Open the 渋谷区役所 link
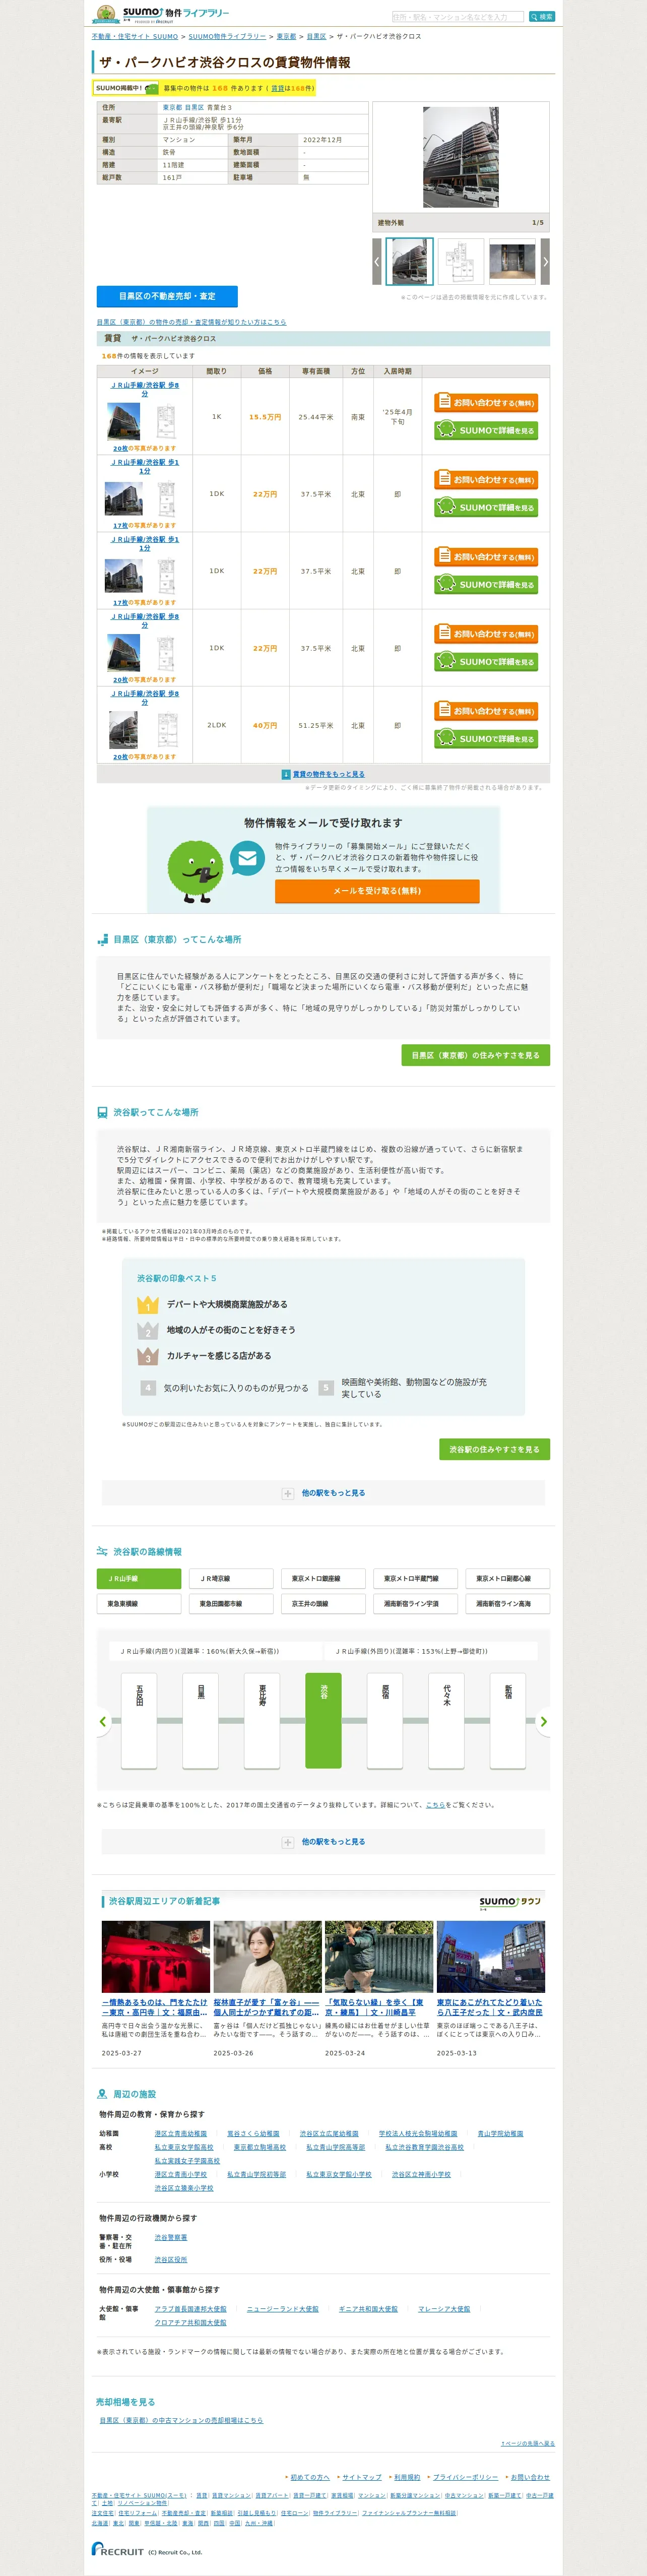 (x=171, y=2260)
